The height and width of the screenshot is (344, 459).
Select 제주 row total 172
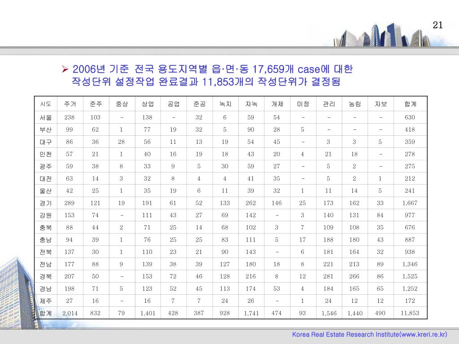pyautogui.click(x=410, y=301)
